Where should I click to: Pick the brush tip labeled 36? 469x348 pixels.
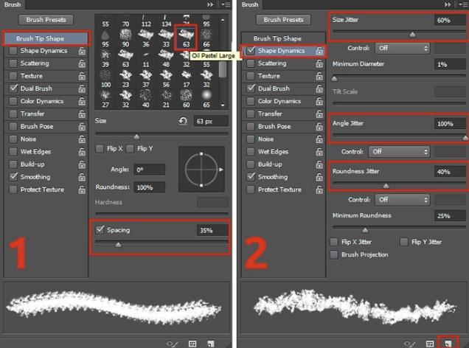(146, 38)
